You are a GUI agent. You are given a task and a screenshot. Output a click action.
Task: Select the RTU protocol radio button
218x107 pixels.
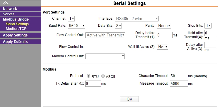tap(89, 76)
